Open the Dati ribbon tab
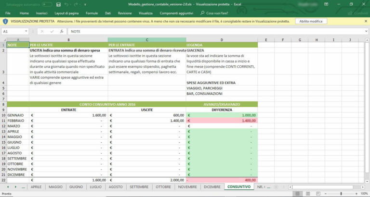 [x=108, y=13]
